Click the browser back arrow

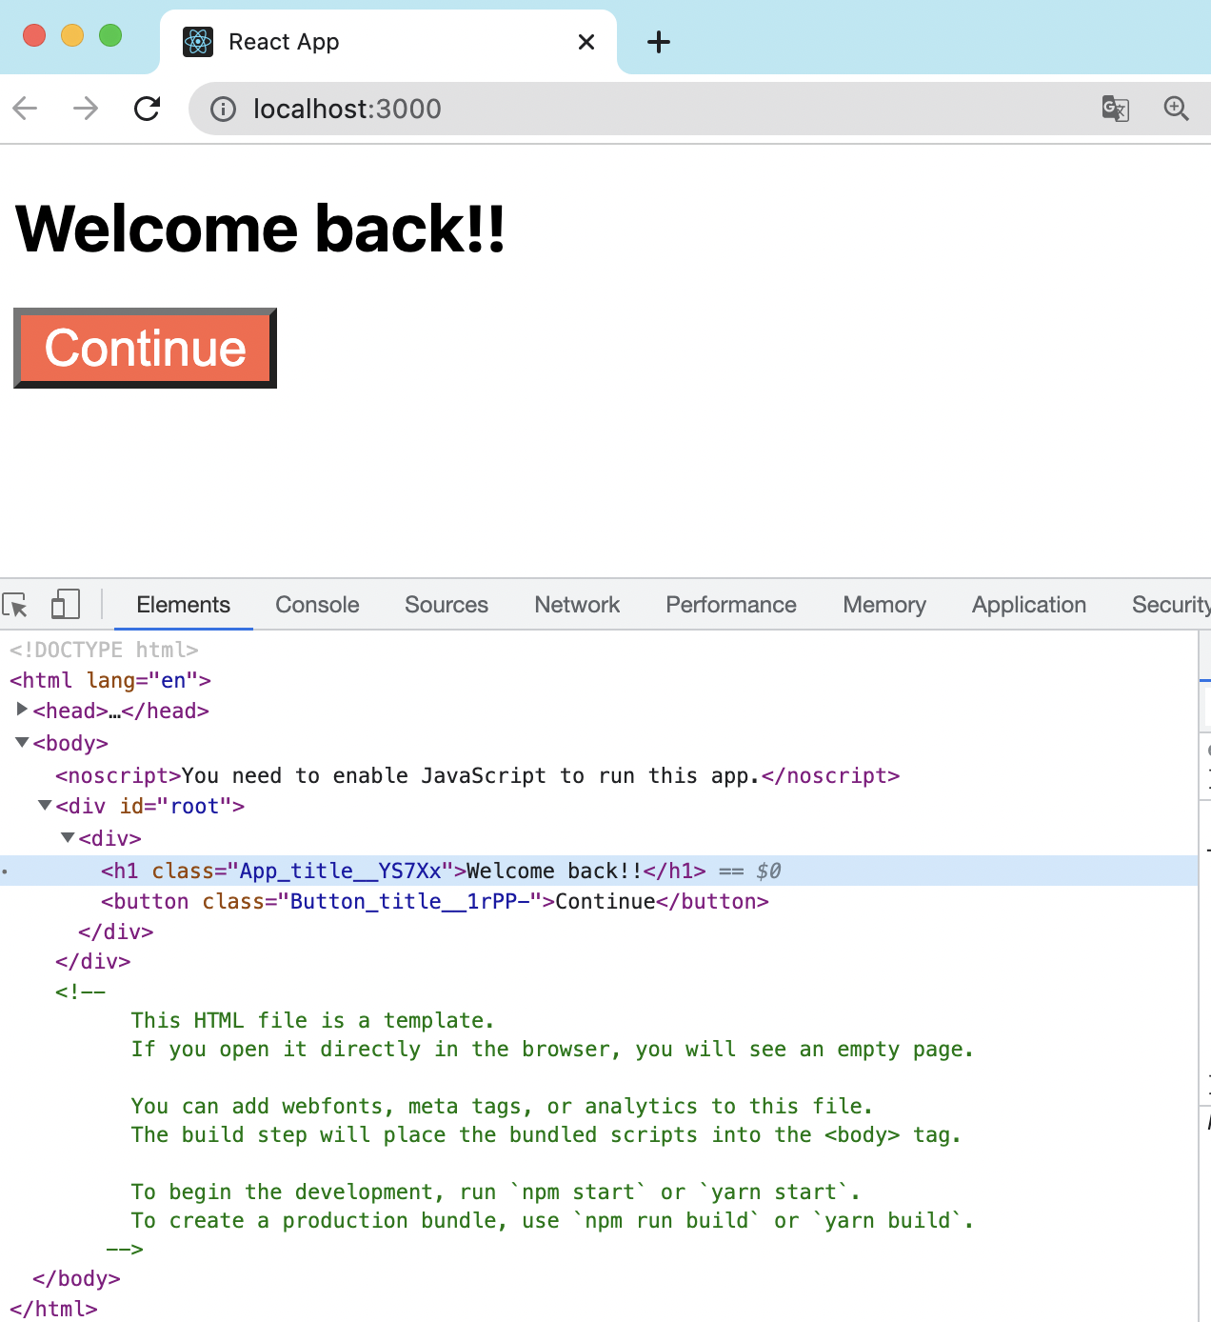tap(26, 109)
